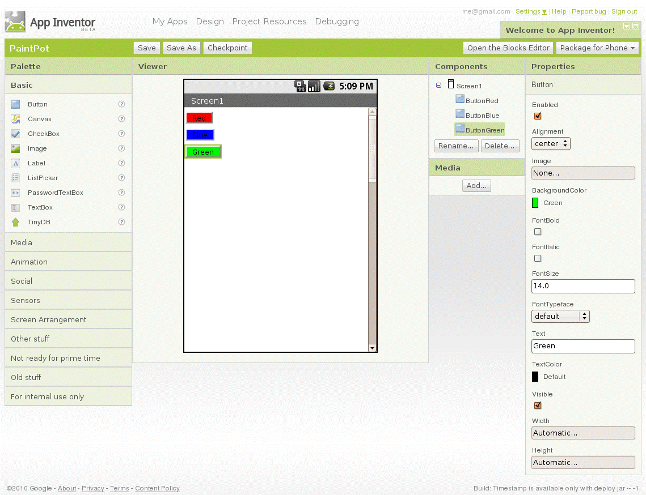Toggle the Visible property checkbox
Viewport: 646px width, 495px height.
click(x=537, y=406)
